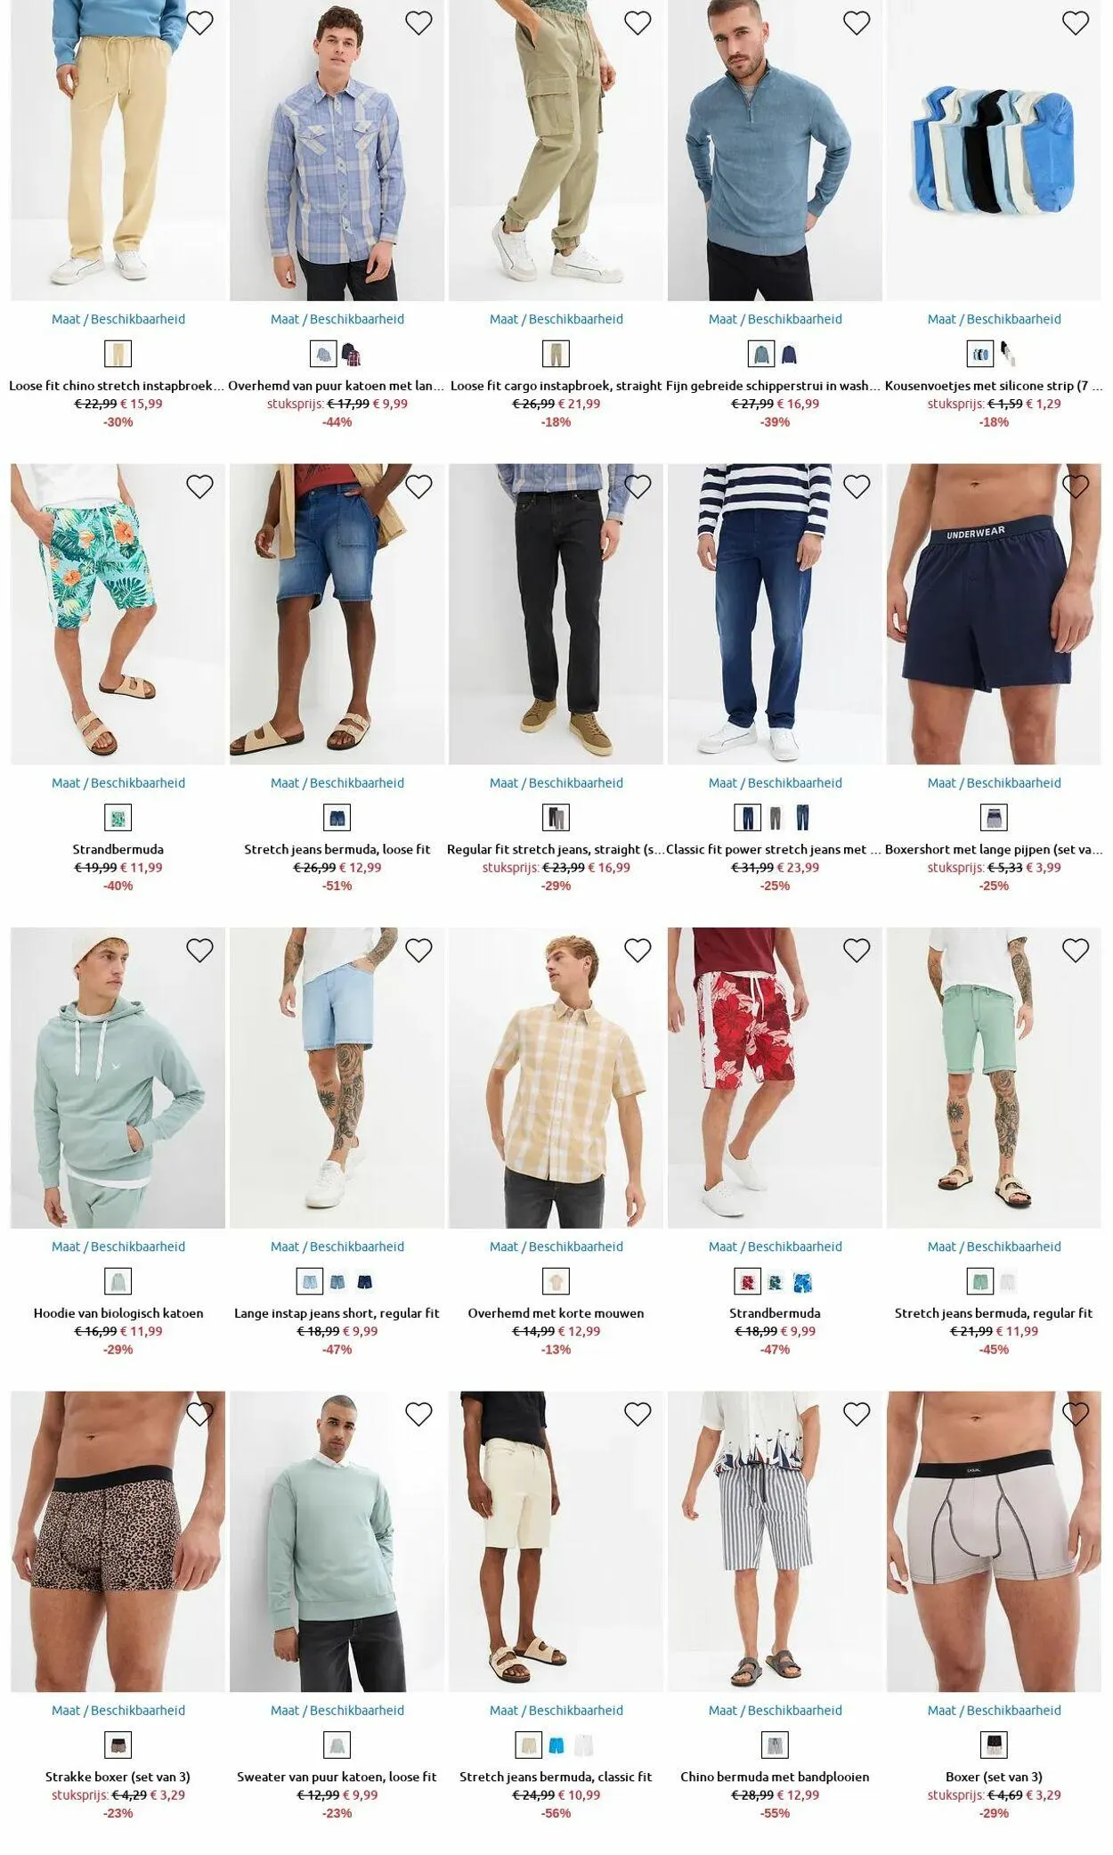View the mint green Stretch jeans bermuda product image
Viewport: 1113px width, 1855px height.
pos(994,1078)
